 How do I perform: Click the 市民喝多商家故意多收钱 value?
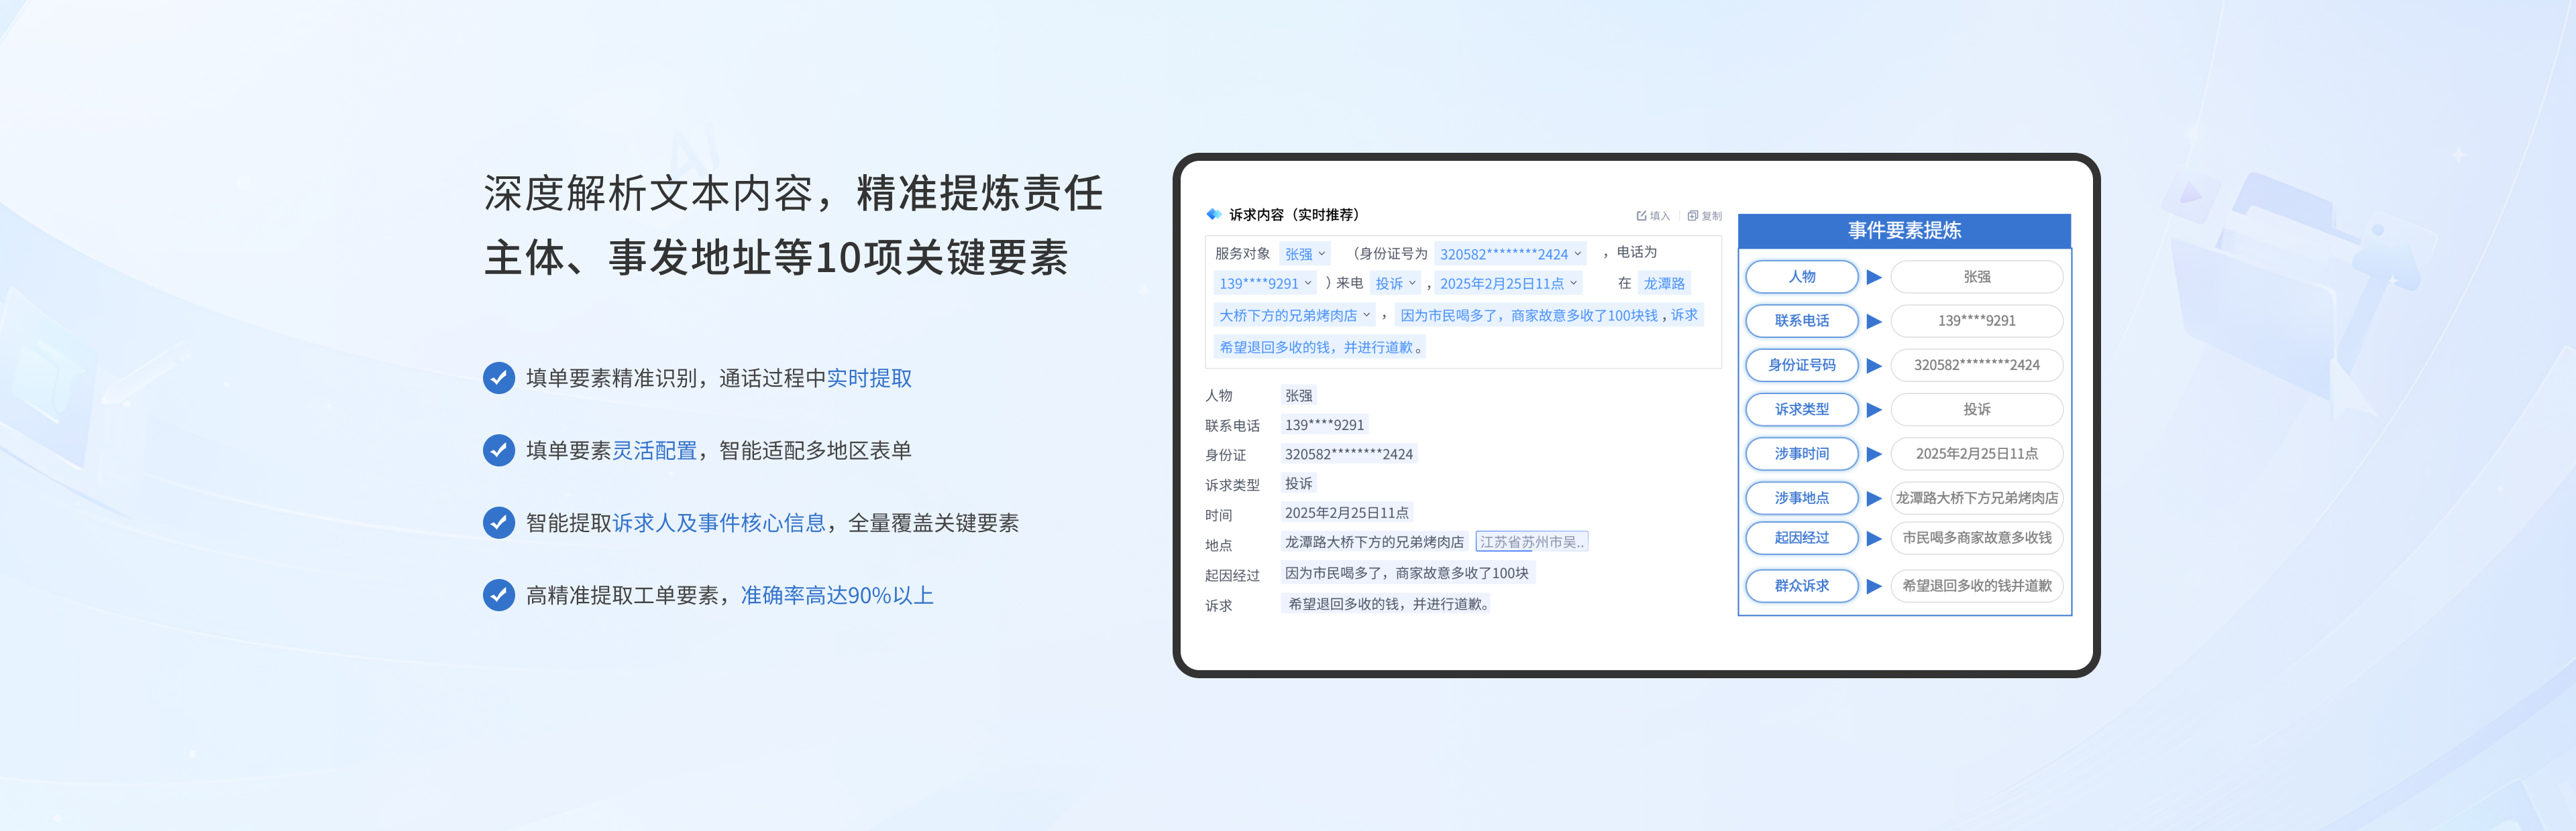tap(1977, 538)
